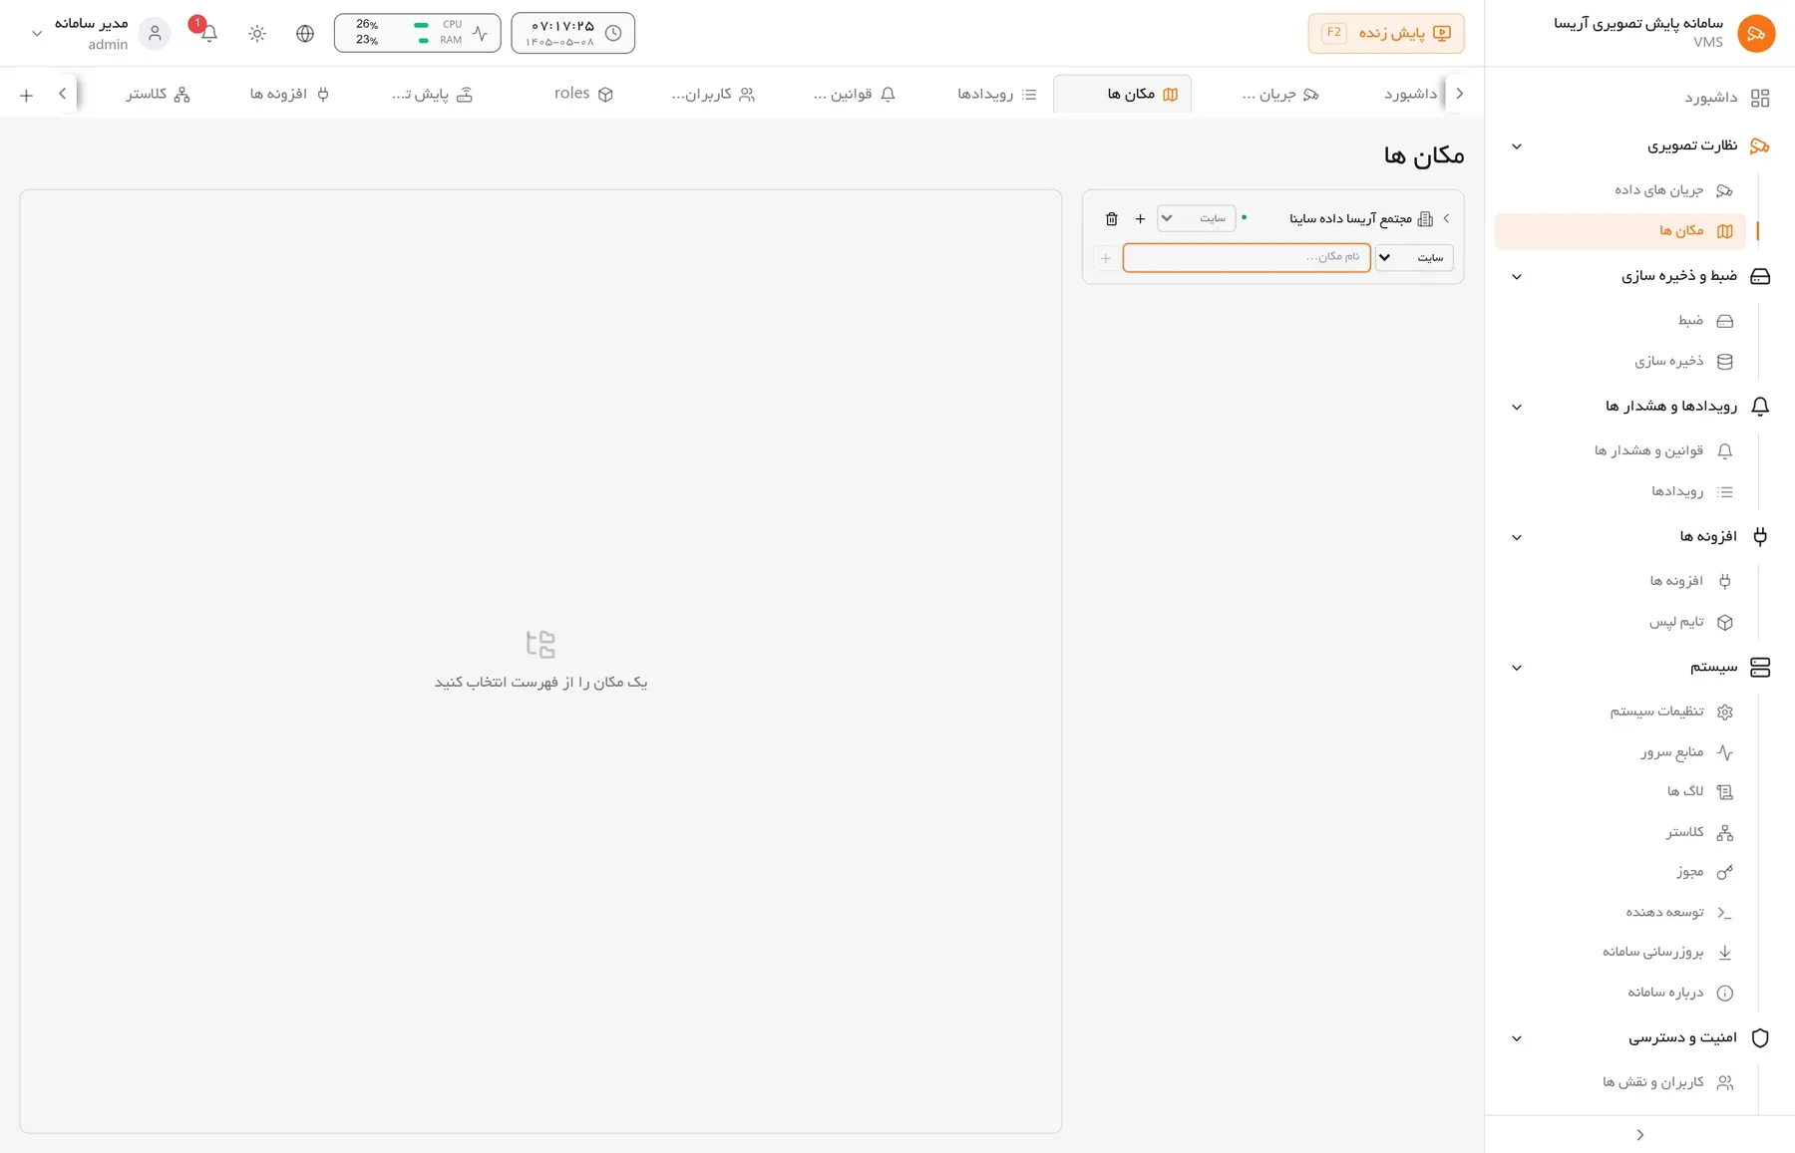Image resolution: width=1795 pixels, height=1153 pixels.
Task: Open the language globe icon
Action: (x=305, y=33)
